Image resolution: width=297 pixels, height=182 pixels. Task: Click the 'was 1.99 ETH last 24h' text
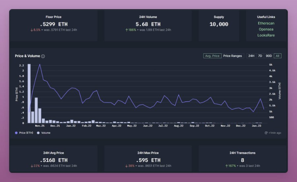pyautogui.click(x=155, y=30)
